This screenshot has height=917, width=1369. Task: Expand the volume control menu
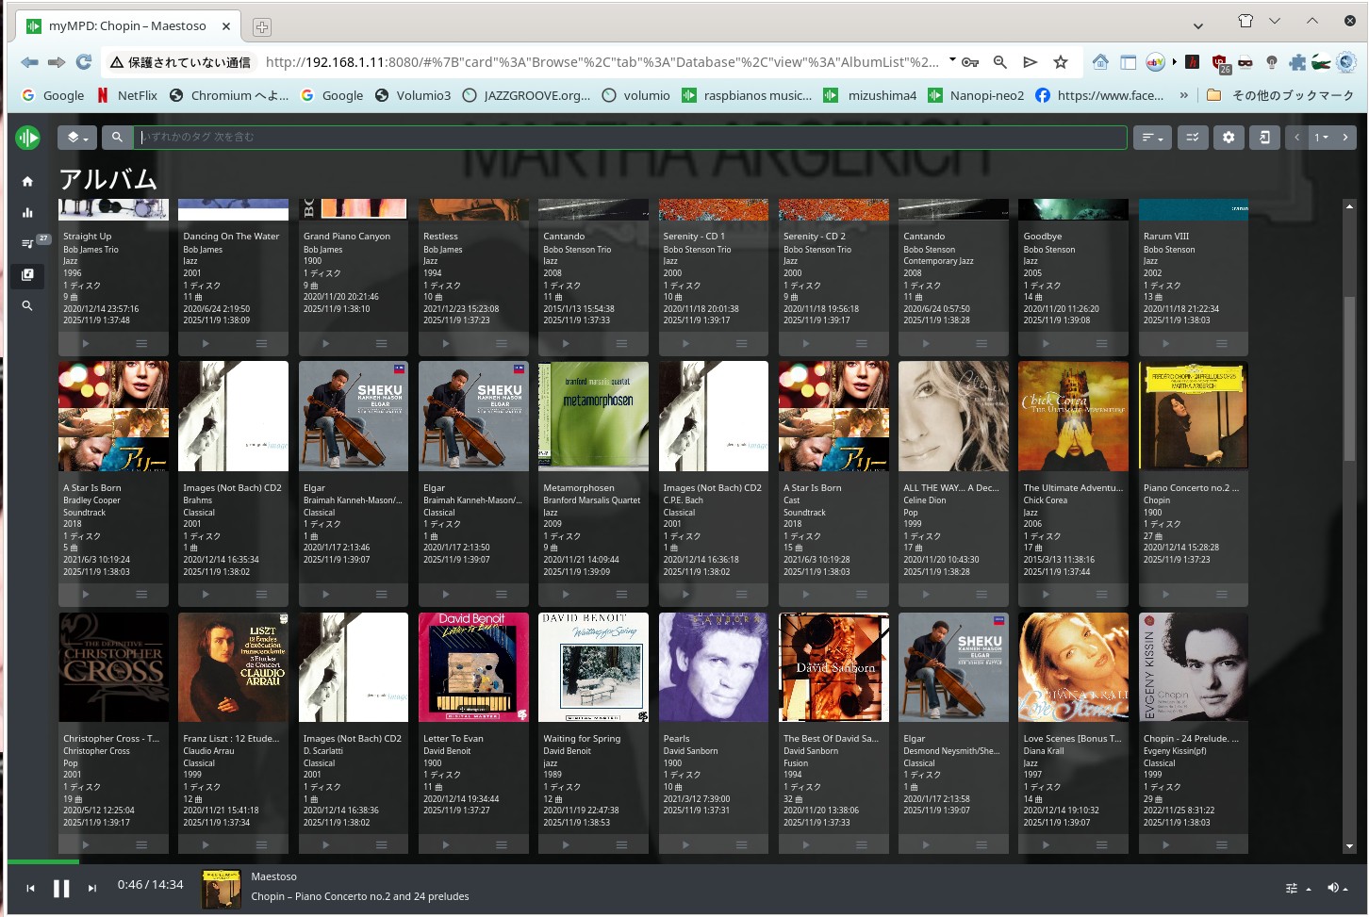(x=1337, y=888)
